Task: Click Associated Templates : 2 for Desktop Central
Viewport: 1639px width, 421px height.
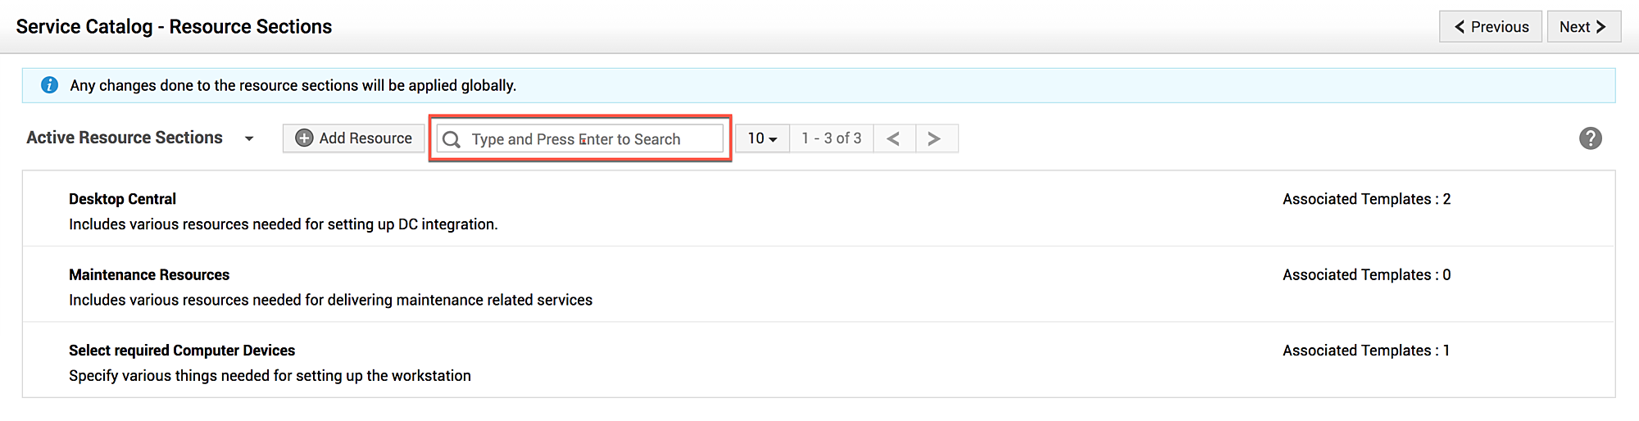Action: (1366, 199)
